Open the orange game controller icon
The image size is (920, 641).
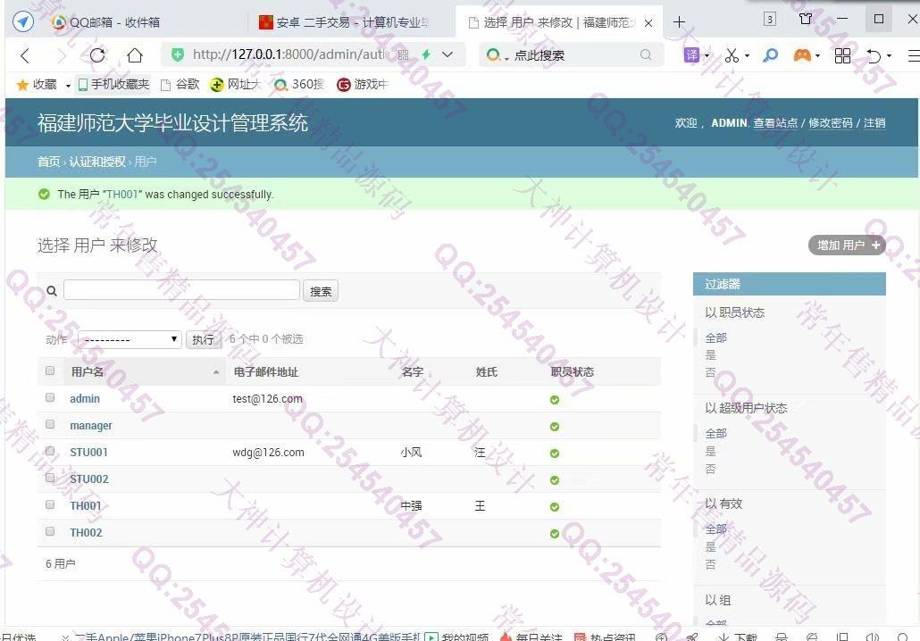(802, 55)
